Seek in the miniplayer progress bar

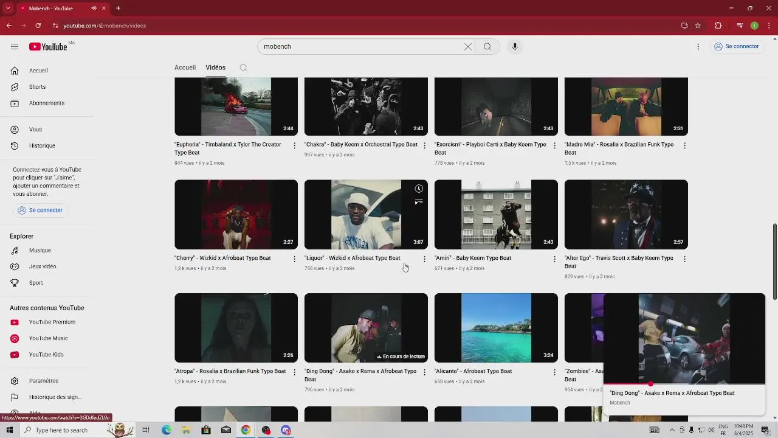(684, 384)
